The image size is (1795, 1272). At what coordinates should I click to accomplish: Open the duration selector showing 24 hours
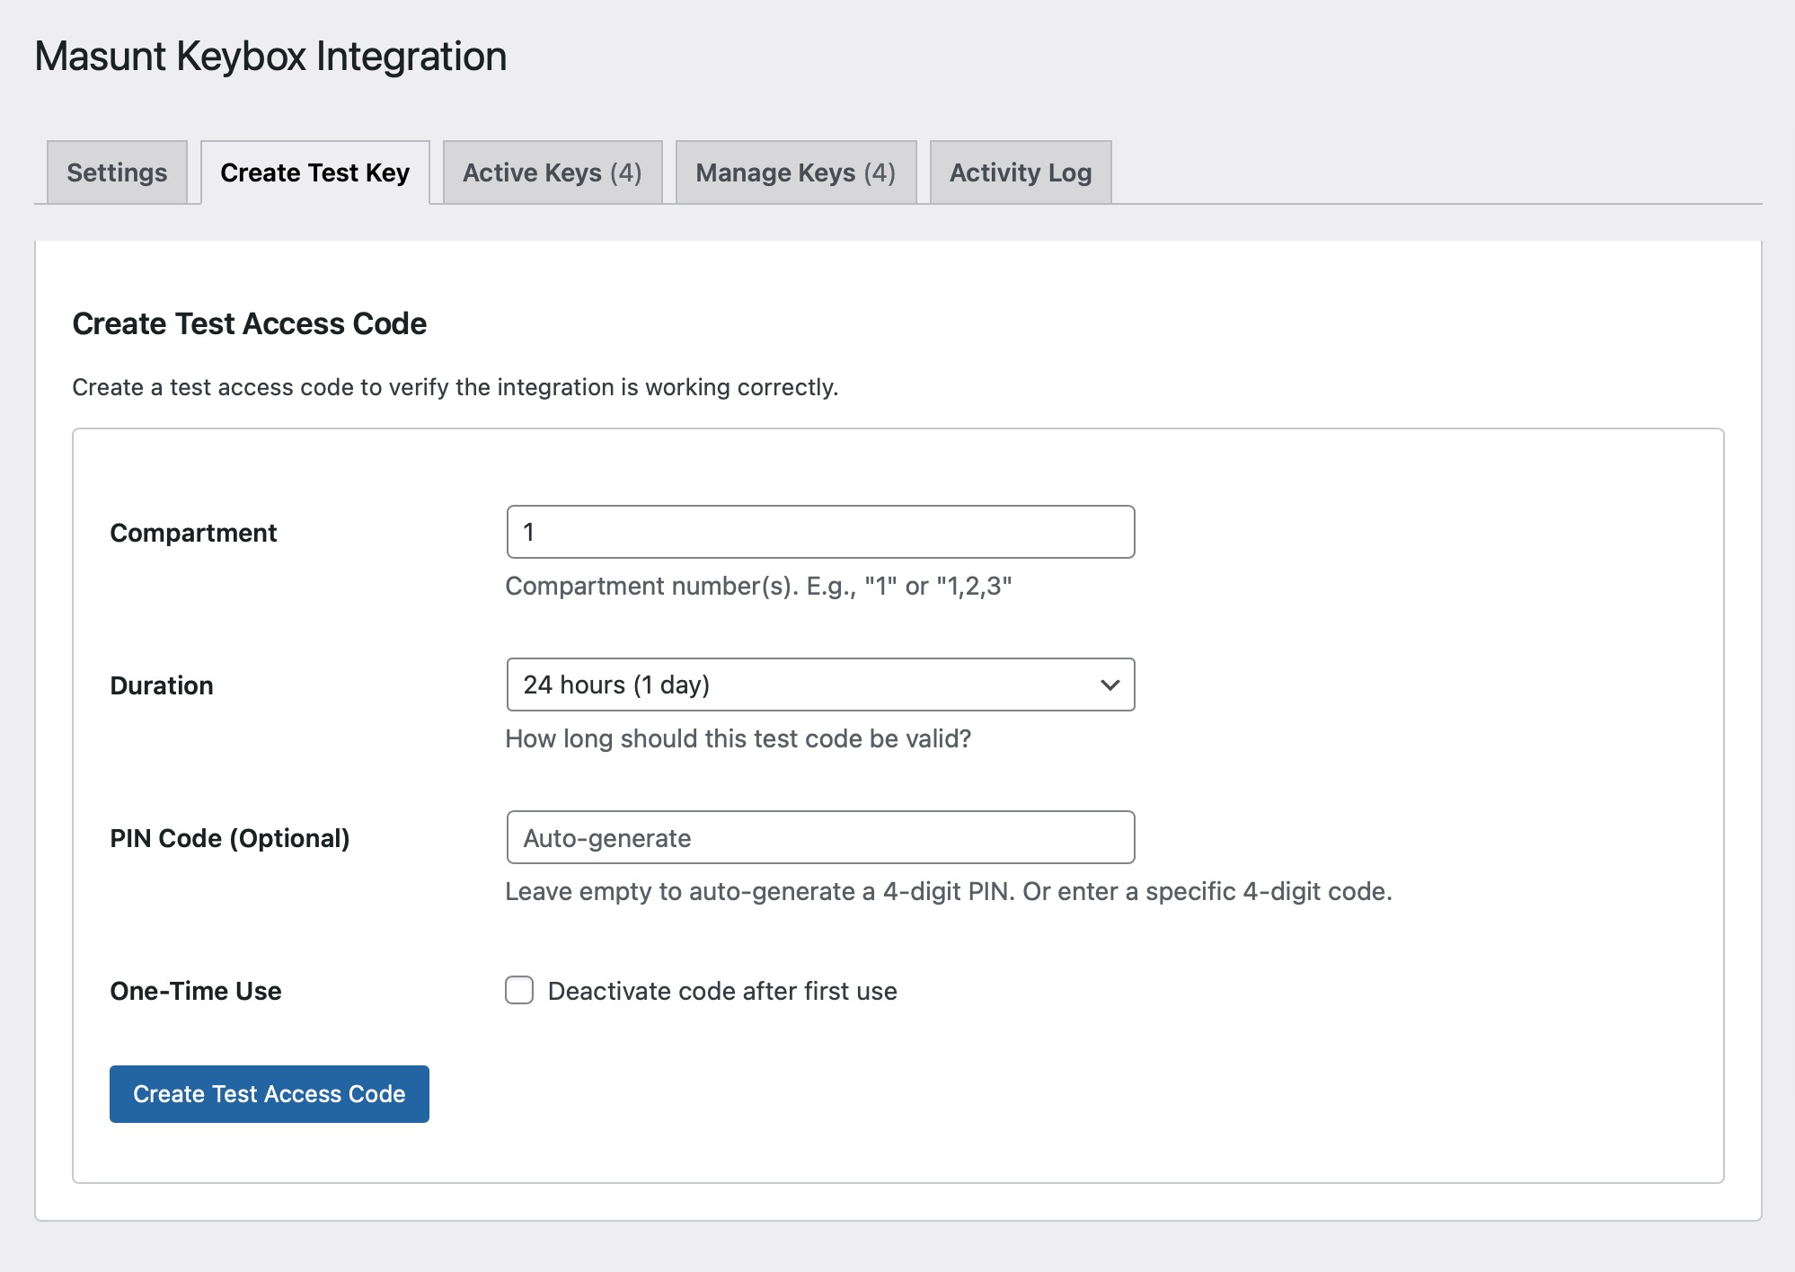(x=819, y=685)
